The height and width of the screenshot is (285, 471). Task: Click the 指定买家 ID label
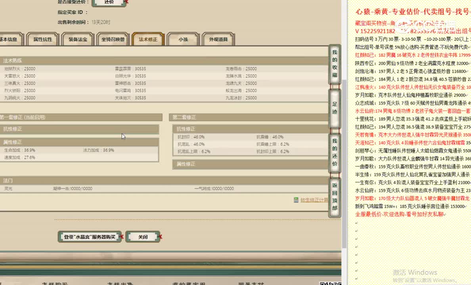[73, 12]
